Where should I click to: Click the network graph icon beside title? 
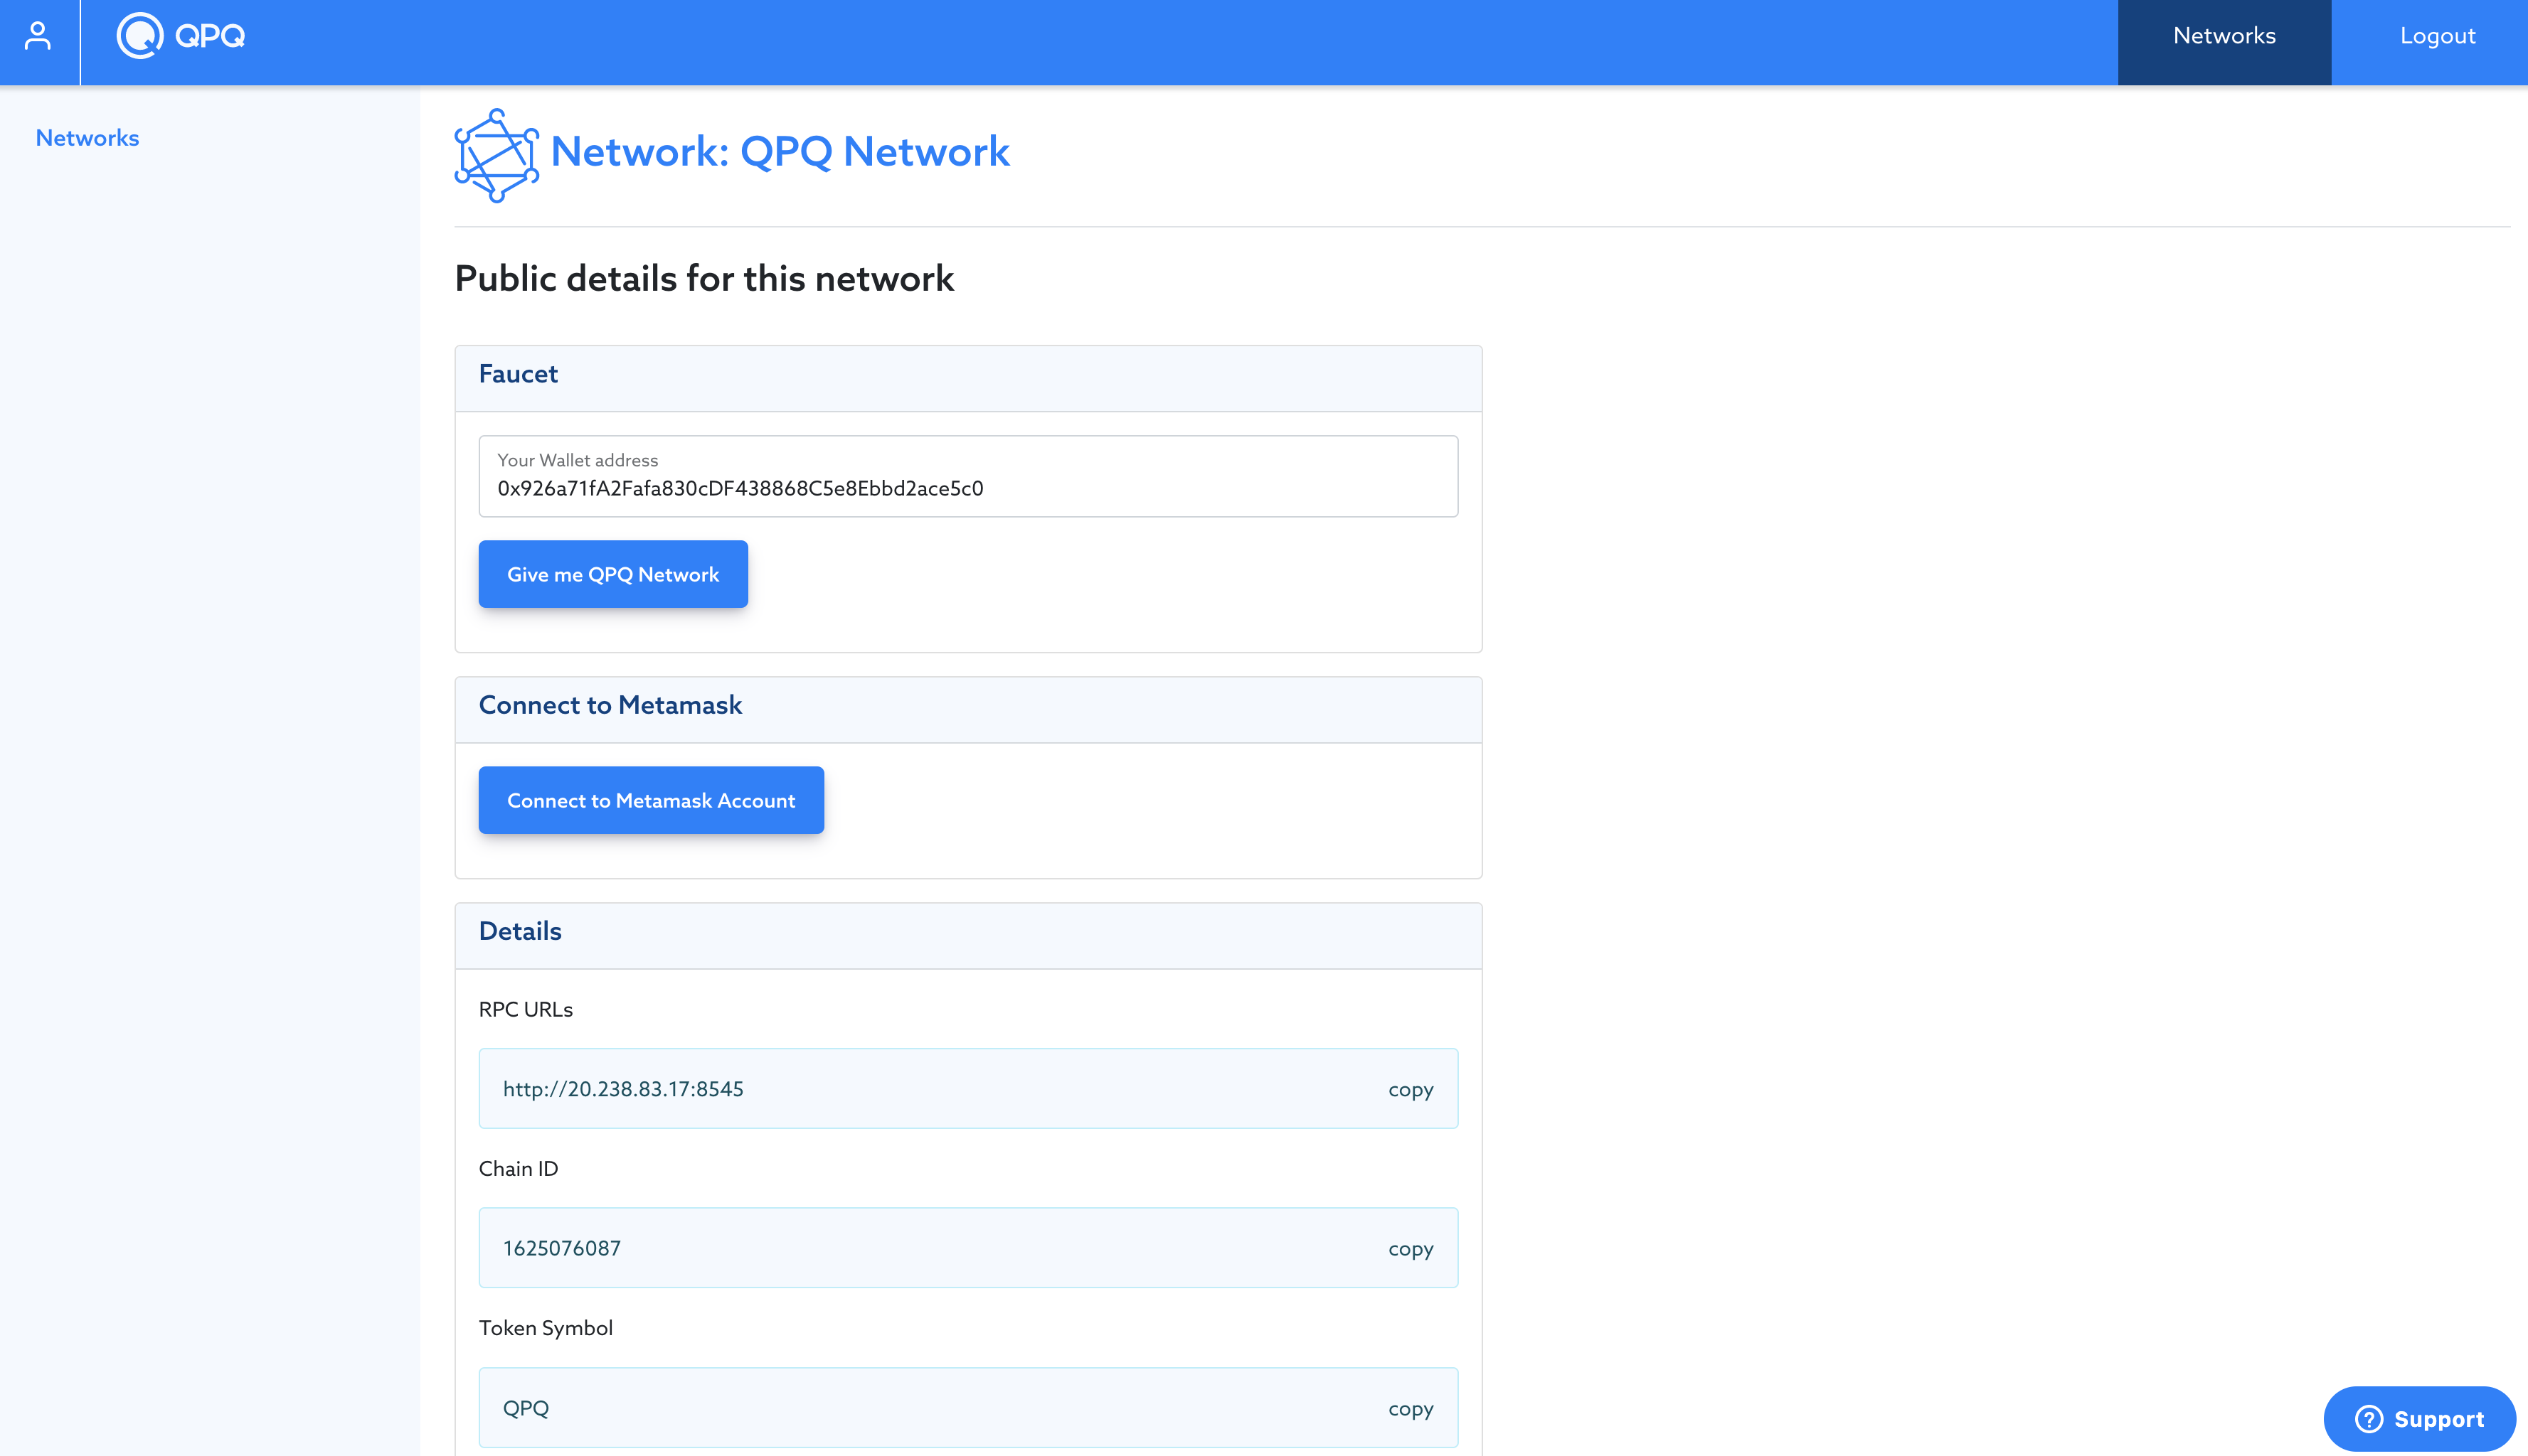click(496, 155)
